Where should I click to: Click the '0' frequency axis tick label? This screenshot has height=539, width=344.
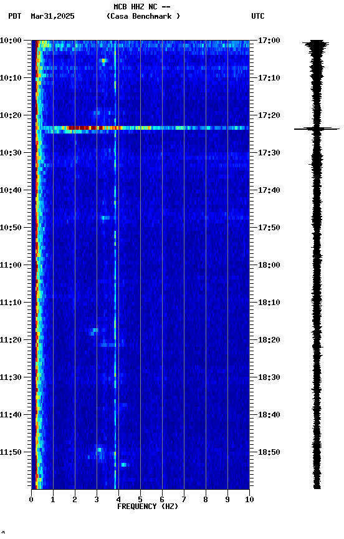(x=31, y=500)
